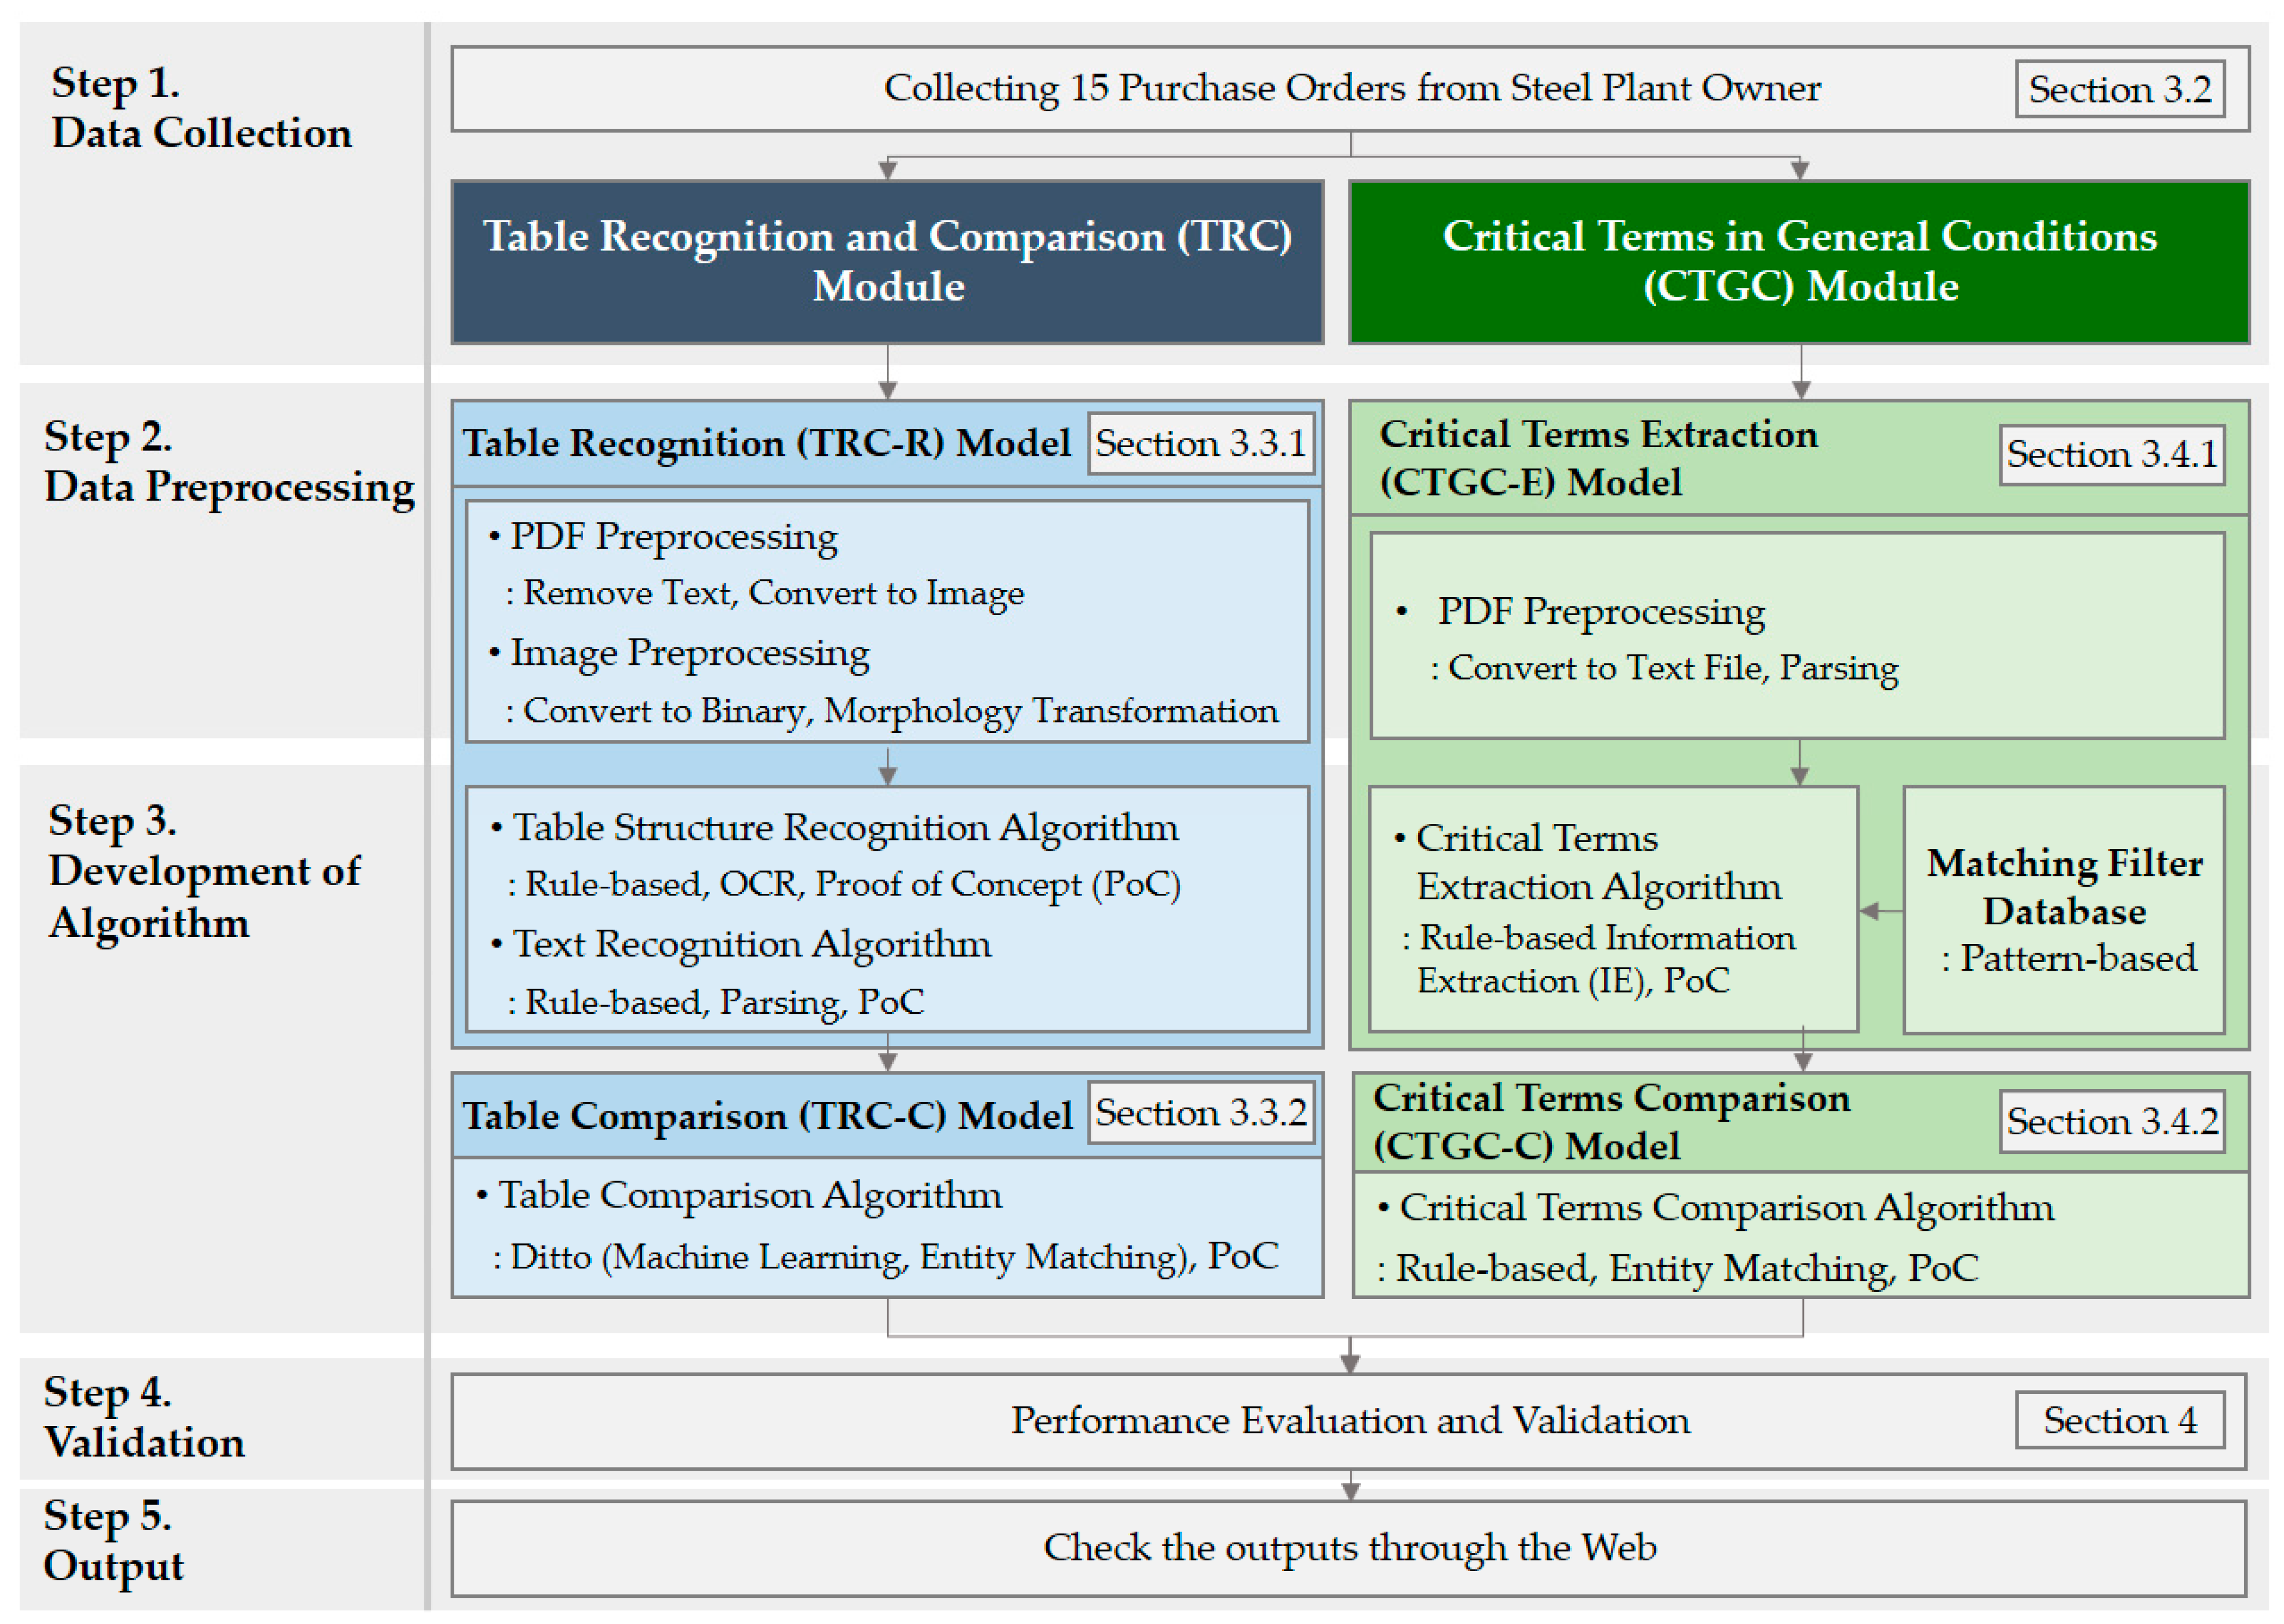2284x1624 pixels.
Task: Select the dark blue TRC Module box
Action: click(887, 262)
